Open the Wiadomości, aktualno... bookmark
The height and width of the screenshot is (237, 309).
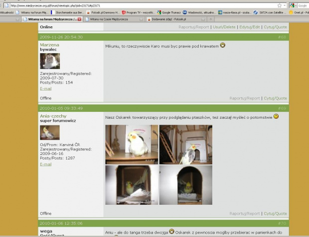[x=199, y=12]
